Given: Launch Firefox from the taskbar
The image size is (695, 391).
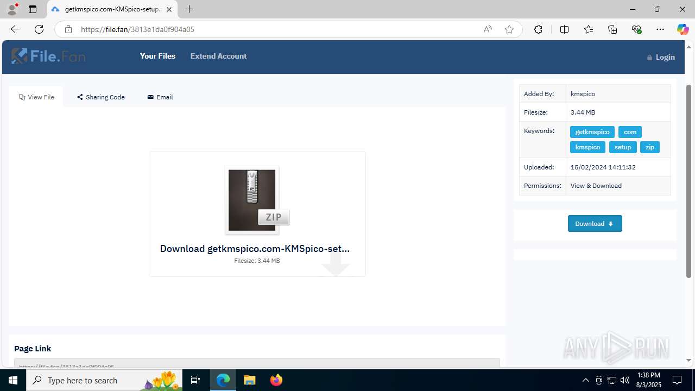Looking at the screenshot, I should (276, 380).
